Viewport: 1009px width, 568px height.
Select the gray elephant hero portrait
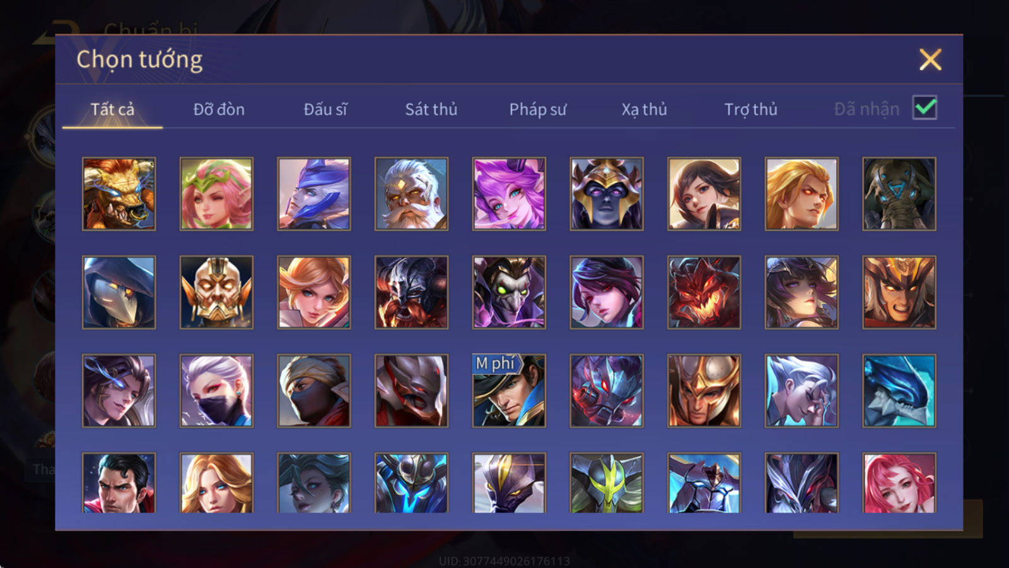click(899, 194)
